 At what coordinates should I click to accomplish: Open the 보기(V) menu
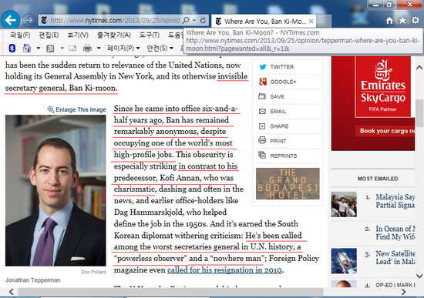[78, 35]
